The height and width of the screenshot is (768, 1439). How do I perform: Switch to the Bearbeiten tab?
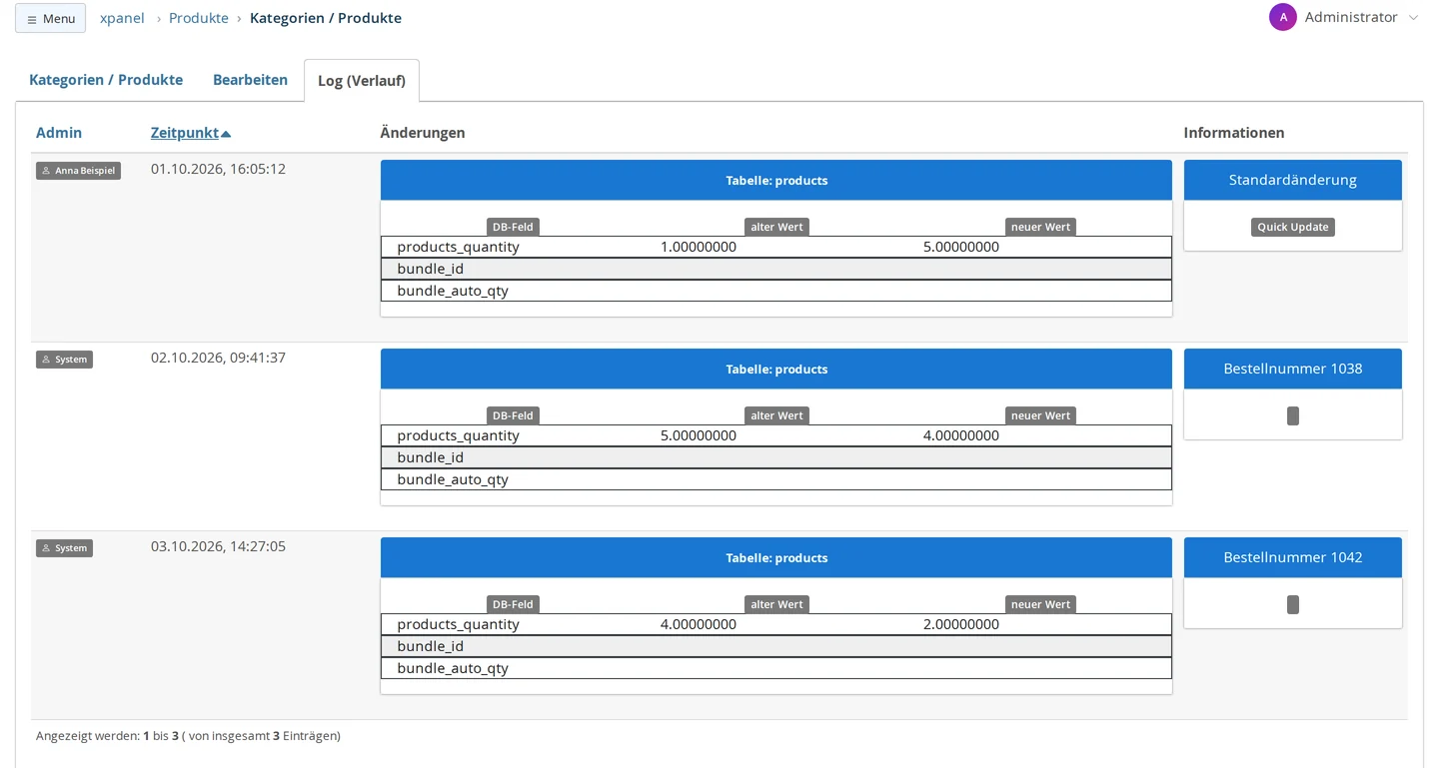coord(250,80)
